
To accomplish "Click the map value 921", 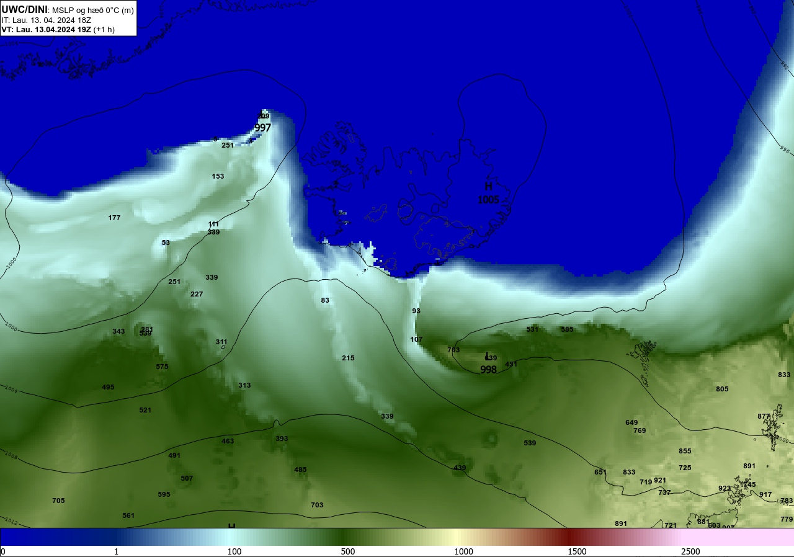I will (660, 480).
